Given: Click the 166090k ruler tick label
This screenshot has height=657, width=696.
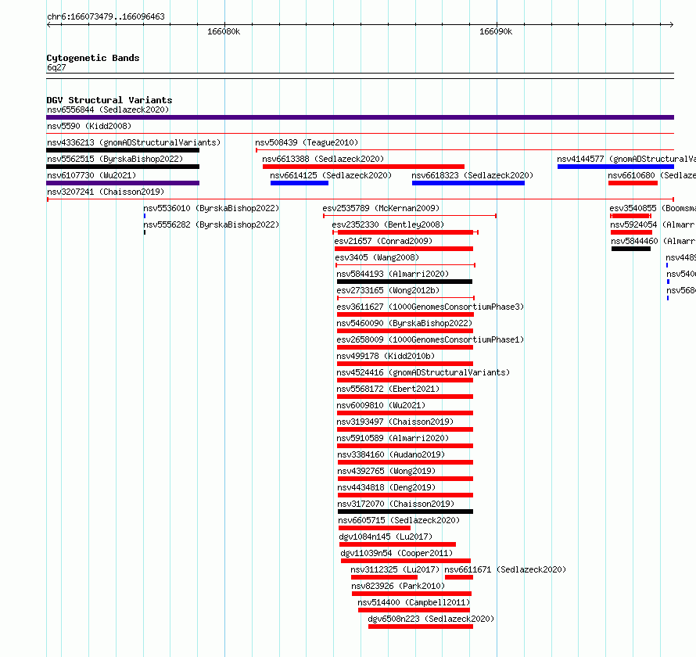Looking at the screenshot, I should pyautogui.click(x=496, y=31).
